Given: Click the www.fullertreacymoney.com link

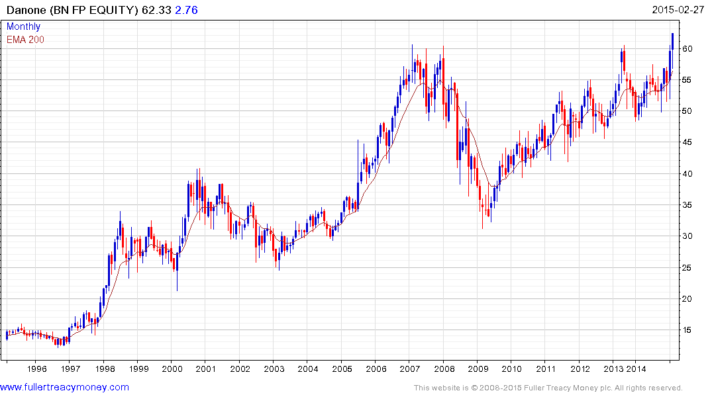Looking at the screenshot, I should [64, 387].
